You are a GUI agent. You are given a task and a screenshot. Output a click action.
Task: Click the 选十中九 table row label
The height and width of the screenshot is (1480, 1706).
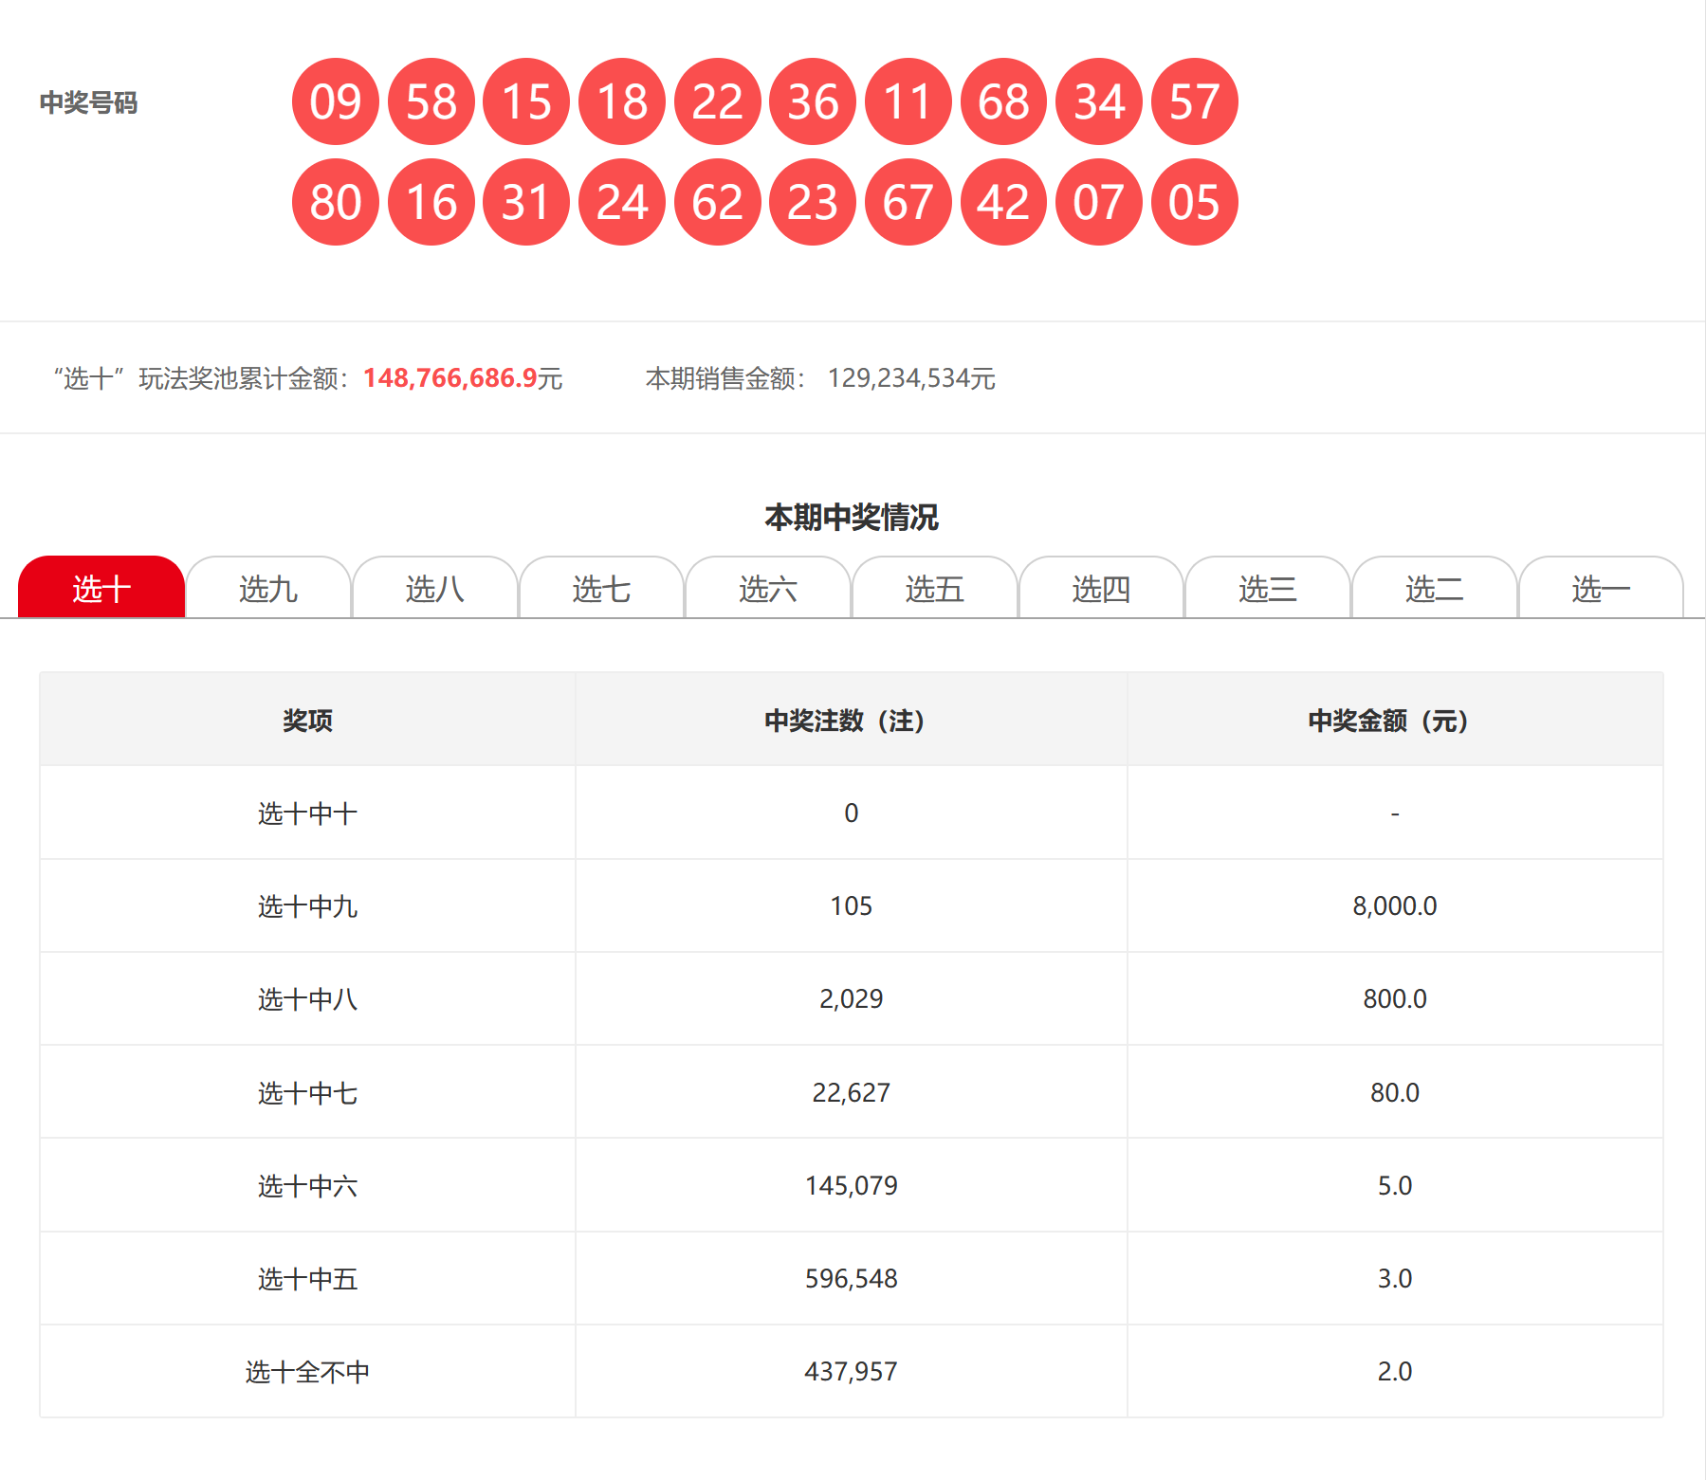(307, 906)
